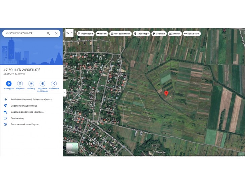This screenshot has height=184, width=245.
Task: Click the Ук language button
Action: pos(68,33)
